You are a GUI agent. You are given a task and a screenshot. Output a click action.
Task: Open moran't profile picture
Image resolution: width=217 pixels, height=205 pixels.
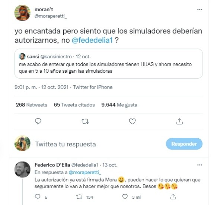click(22, 13)
